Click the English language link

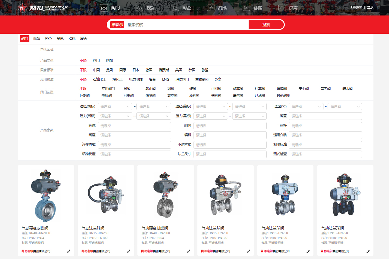pyautogui.click(x=357, y=7)
